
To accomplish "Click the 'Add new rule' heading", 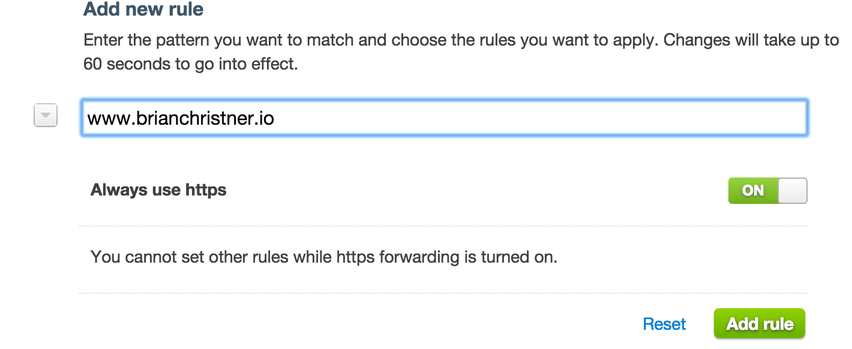I will coord(143,10).
